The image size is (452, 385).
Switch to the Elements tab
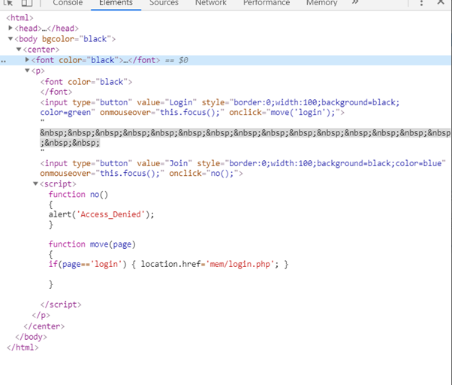pyautogui.click(x=116, y=3)
